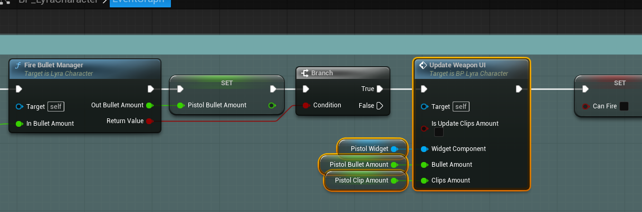Click the Clips Amount input pin

(425, 180)
